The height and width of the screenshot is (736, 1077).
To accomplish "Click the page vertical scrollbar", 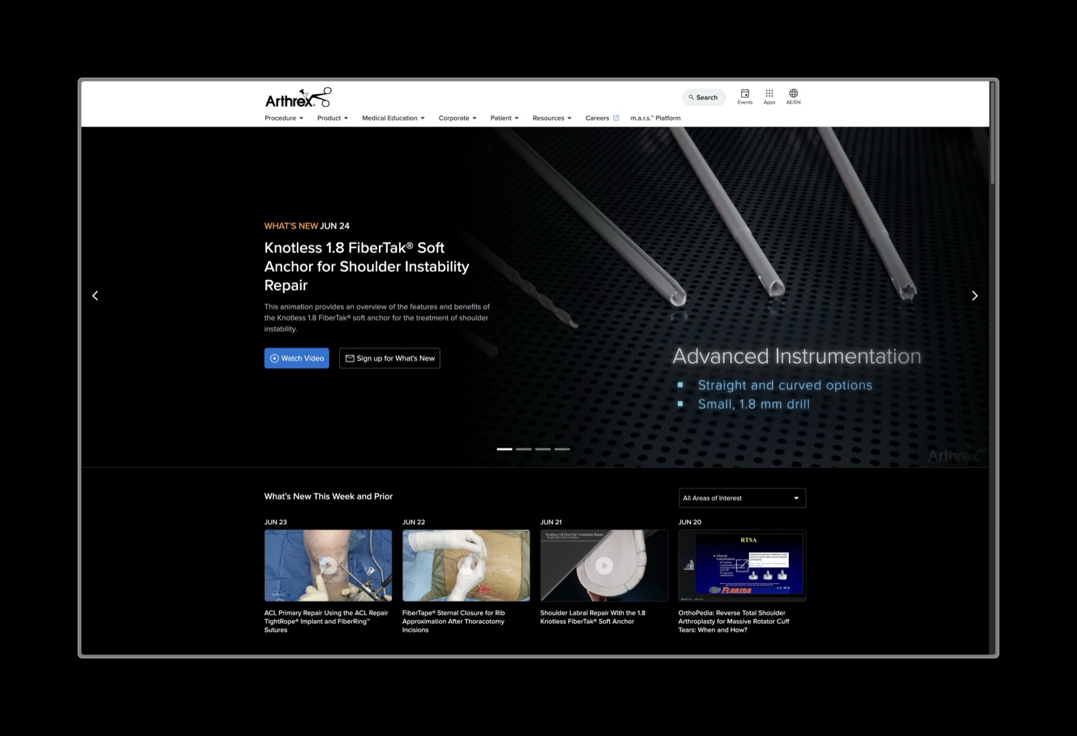I will 993,135.
